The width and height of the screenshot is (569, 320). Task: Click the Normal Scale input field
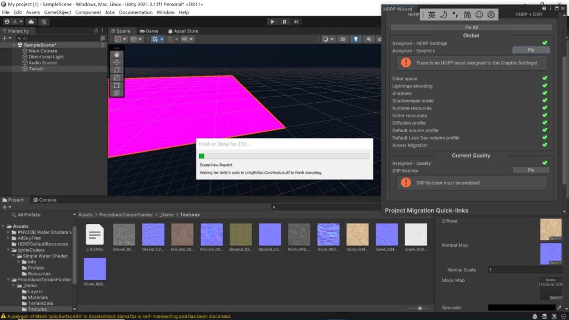[525, 270]
